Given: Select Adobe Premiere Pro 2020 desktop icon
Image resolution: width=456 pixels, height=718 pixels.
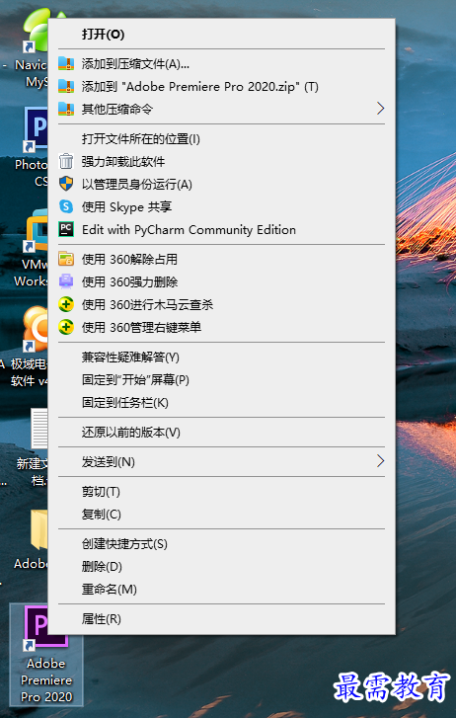Looking at the screenshot, I should 45,655.
